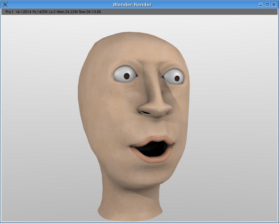Click the La:3 lamp count
Viewport: 279px width, 223px height.
52,12
